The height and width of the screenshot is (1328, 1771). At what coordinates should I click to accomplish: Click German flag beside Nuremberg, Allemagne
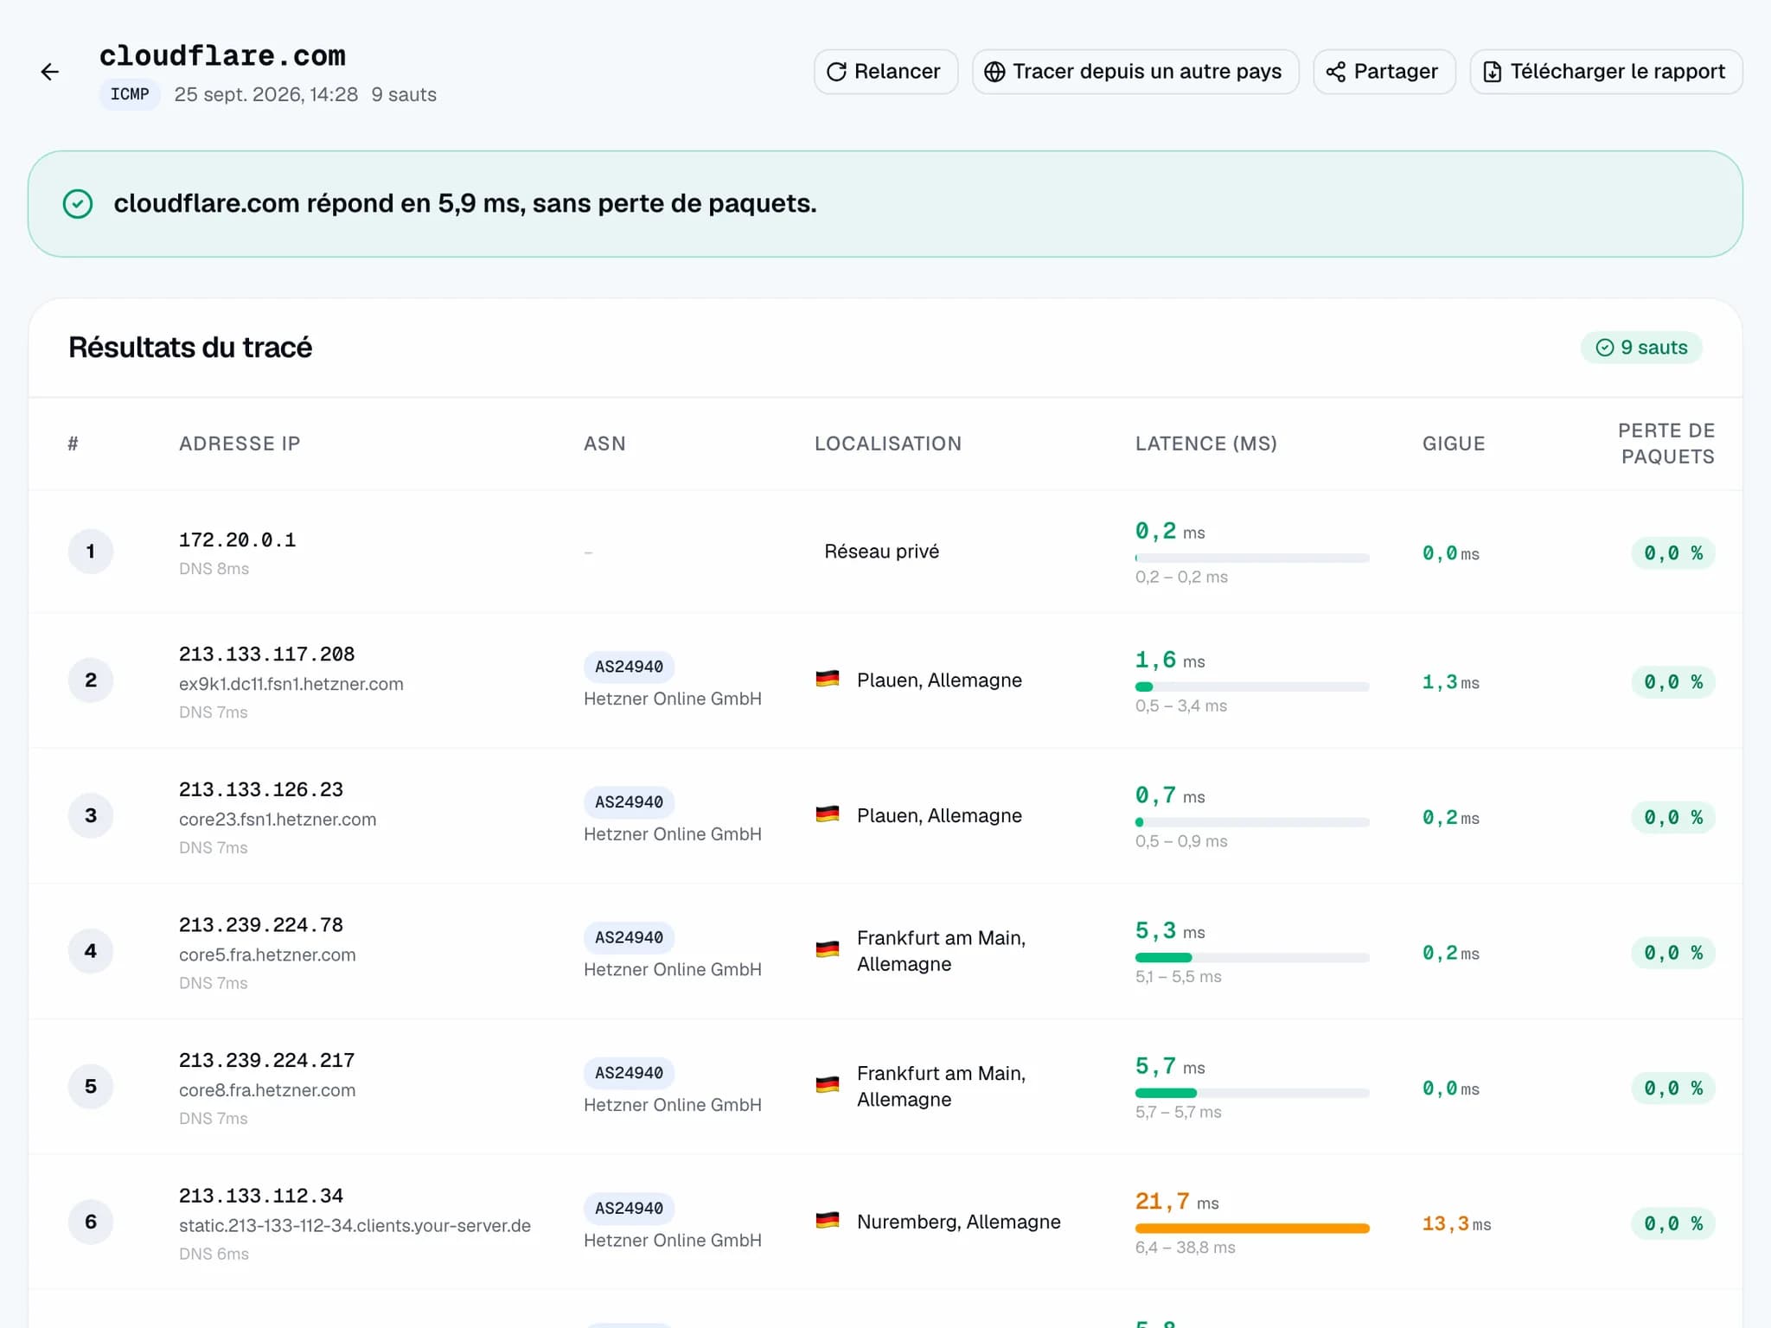click(x=828, y=1221)
